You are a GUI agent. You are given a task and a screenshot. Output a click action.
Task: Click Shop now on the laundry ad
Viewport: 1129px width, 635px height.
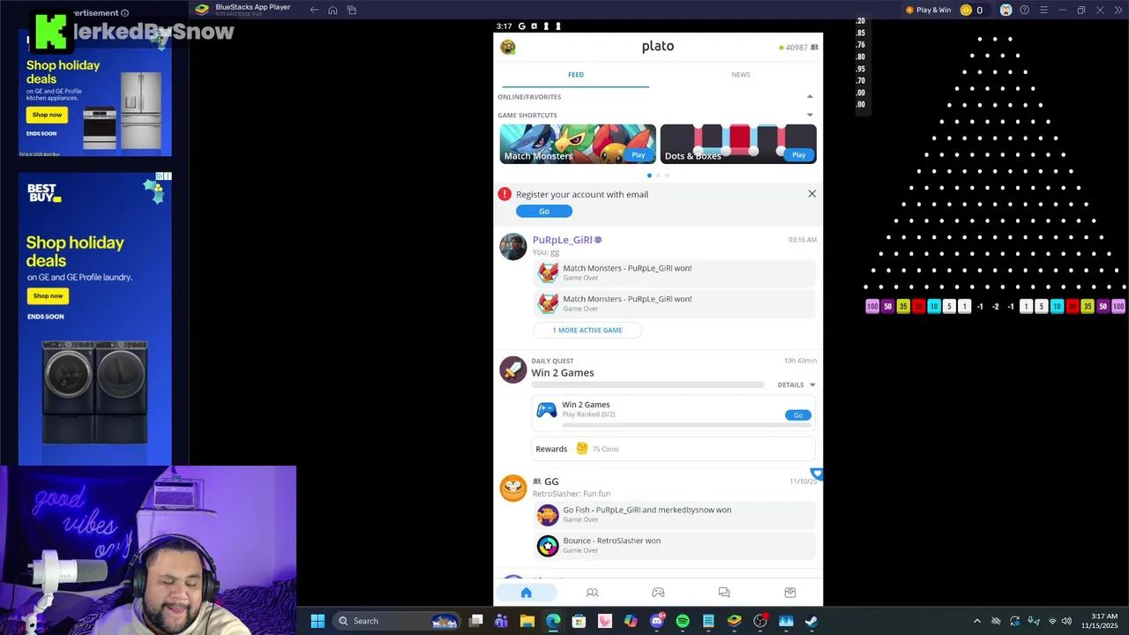click(47, 295)
